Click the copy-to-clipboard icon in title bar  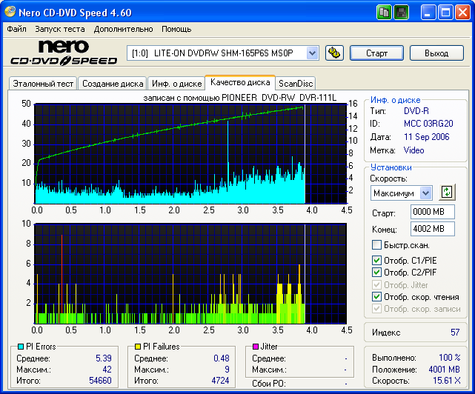pos(384,12)
